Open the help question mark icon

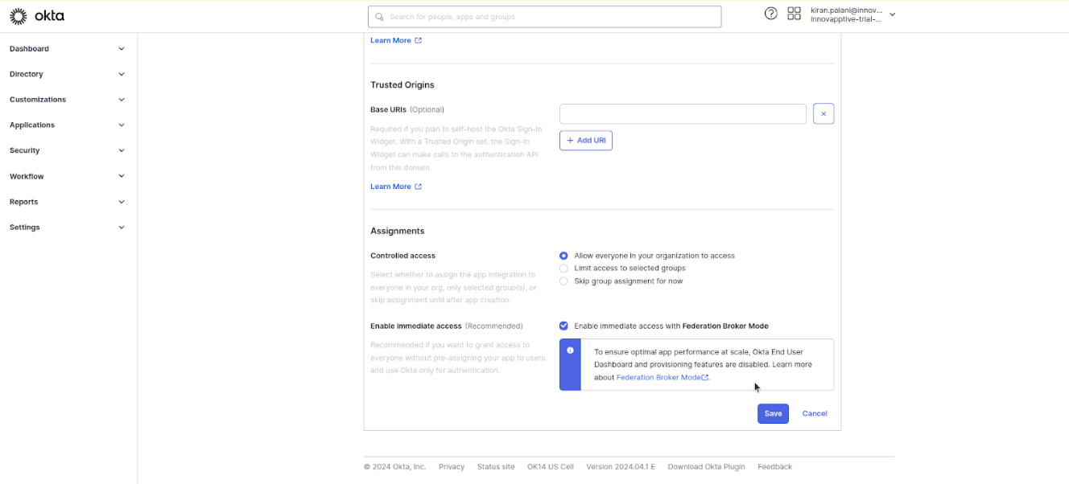click(x=770, y=14)
